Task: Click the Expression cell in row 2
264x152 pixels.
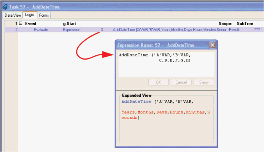Action: point(72,30)
